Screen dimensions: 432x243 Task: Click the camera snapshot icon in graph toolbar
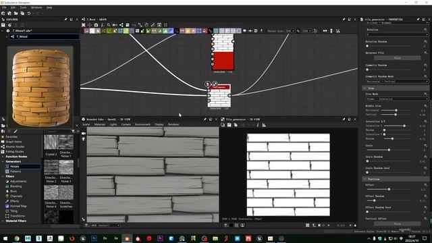[96, 25]
